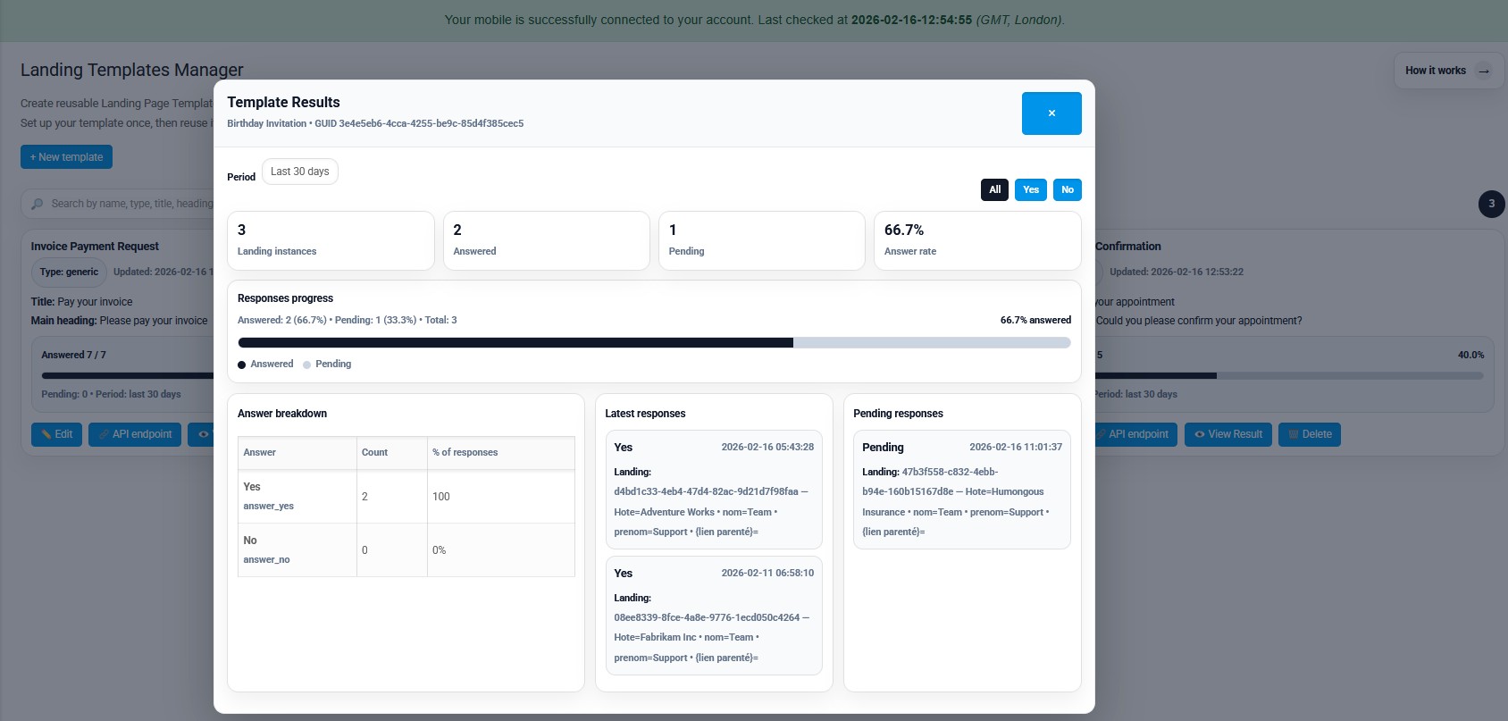
Task: Click the Fabrikam Inc landing GUID text
Action: click(x=707, y=618)
